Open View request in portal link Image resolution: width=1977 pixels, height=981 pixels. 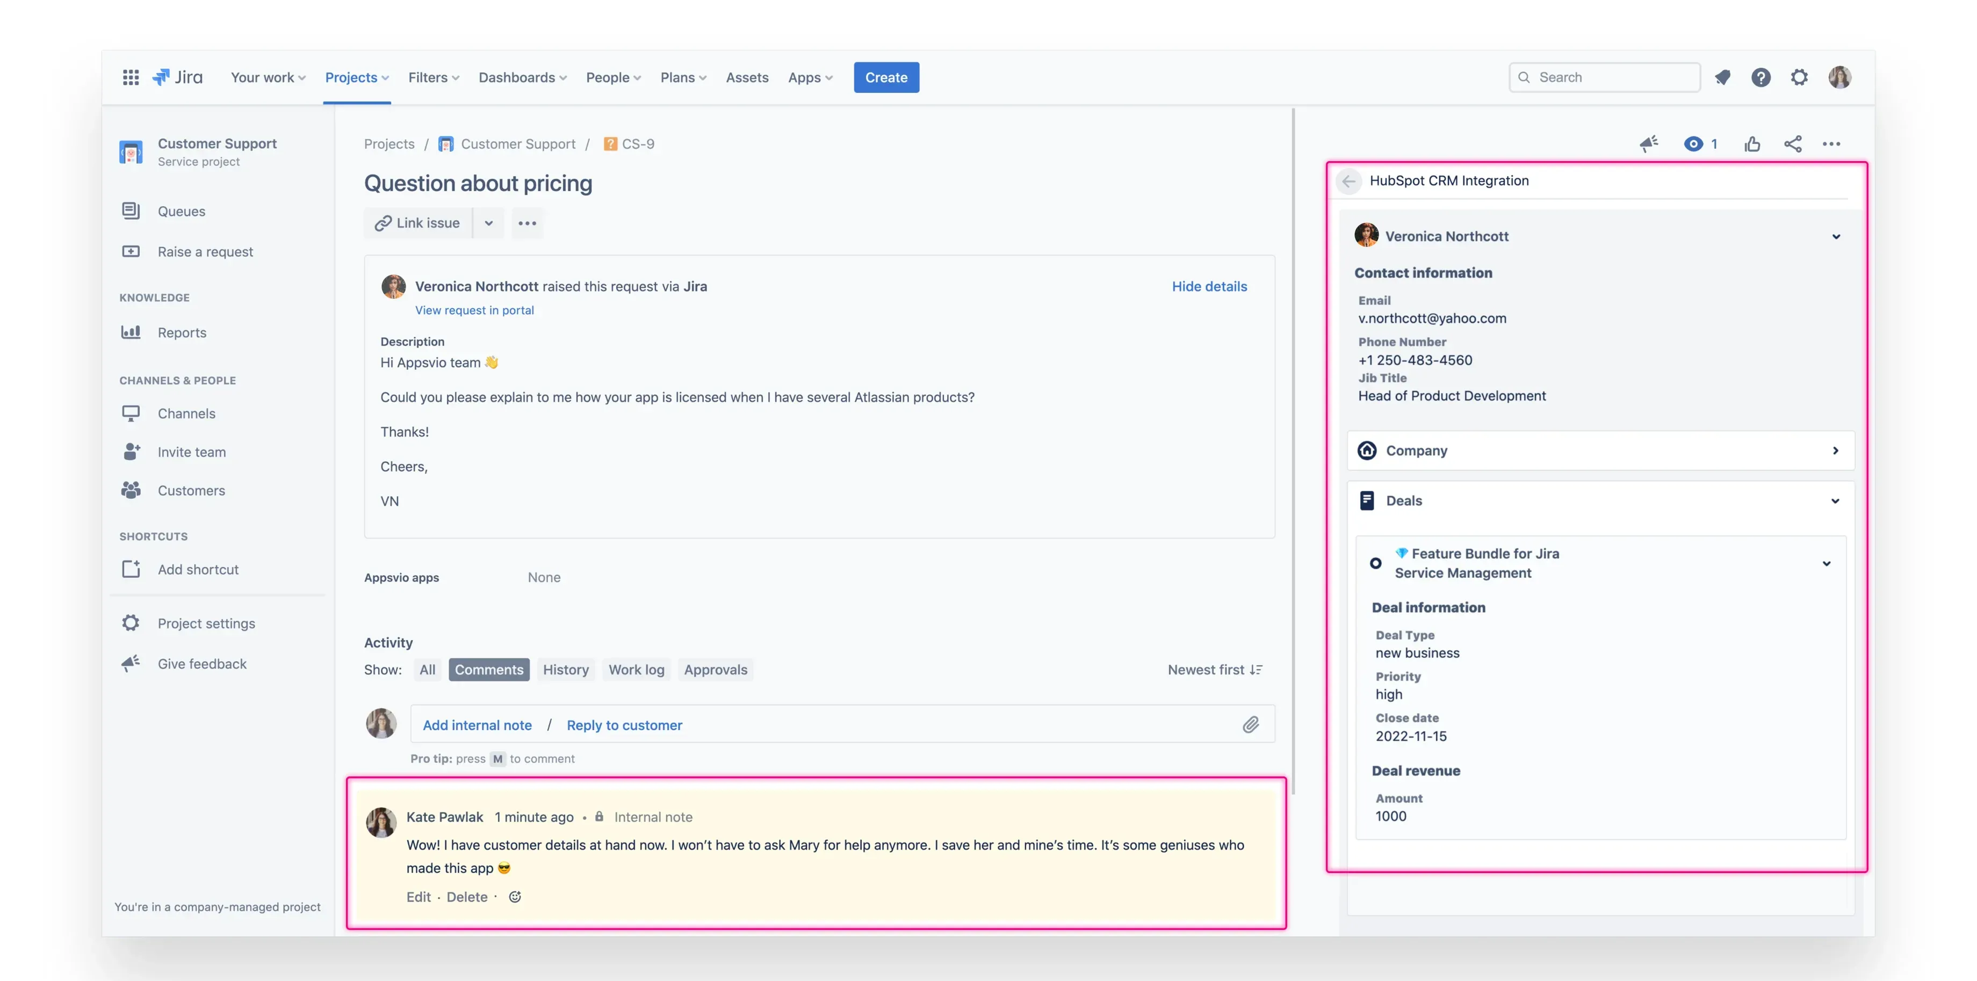coord(474,310)
